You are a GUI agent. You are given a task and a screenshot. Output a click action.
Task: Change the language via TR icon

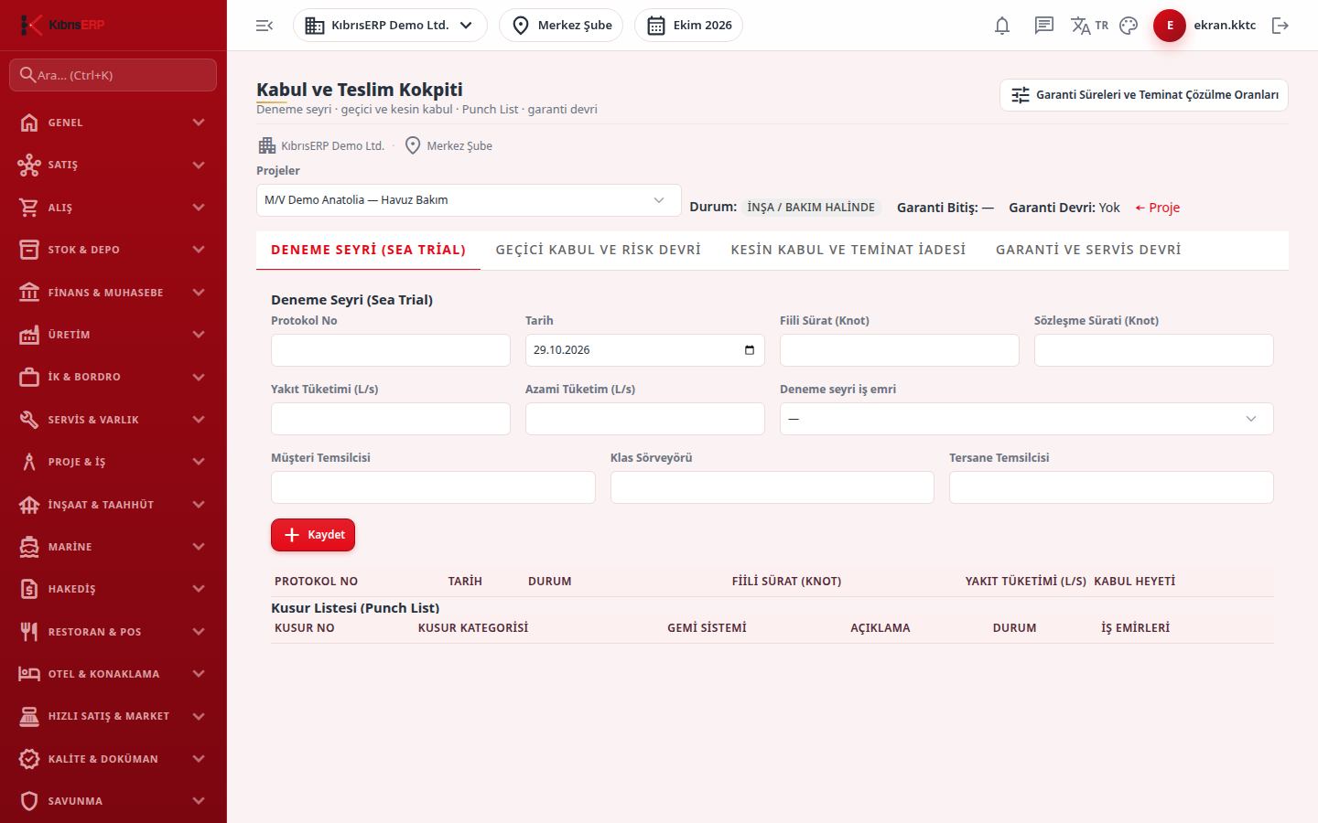click(x=1089, y=26)
